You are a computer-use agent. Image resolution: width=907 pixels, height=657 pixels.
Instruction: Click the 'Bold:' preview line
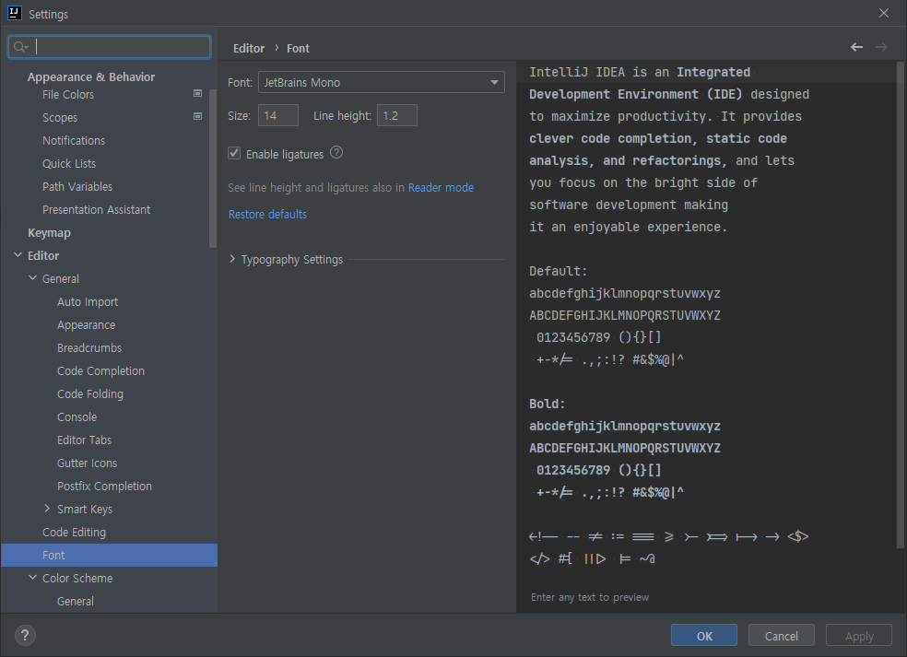point(548,404)
